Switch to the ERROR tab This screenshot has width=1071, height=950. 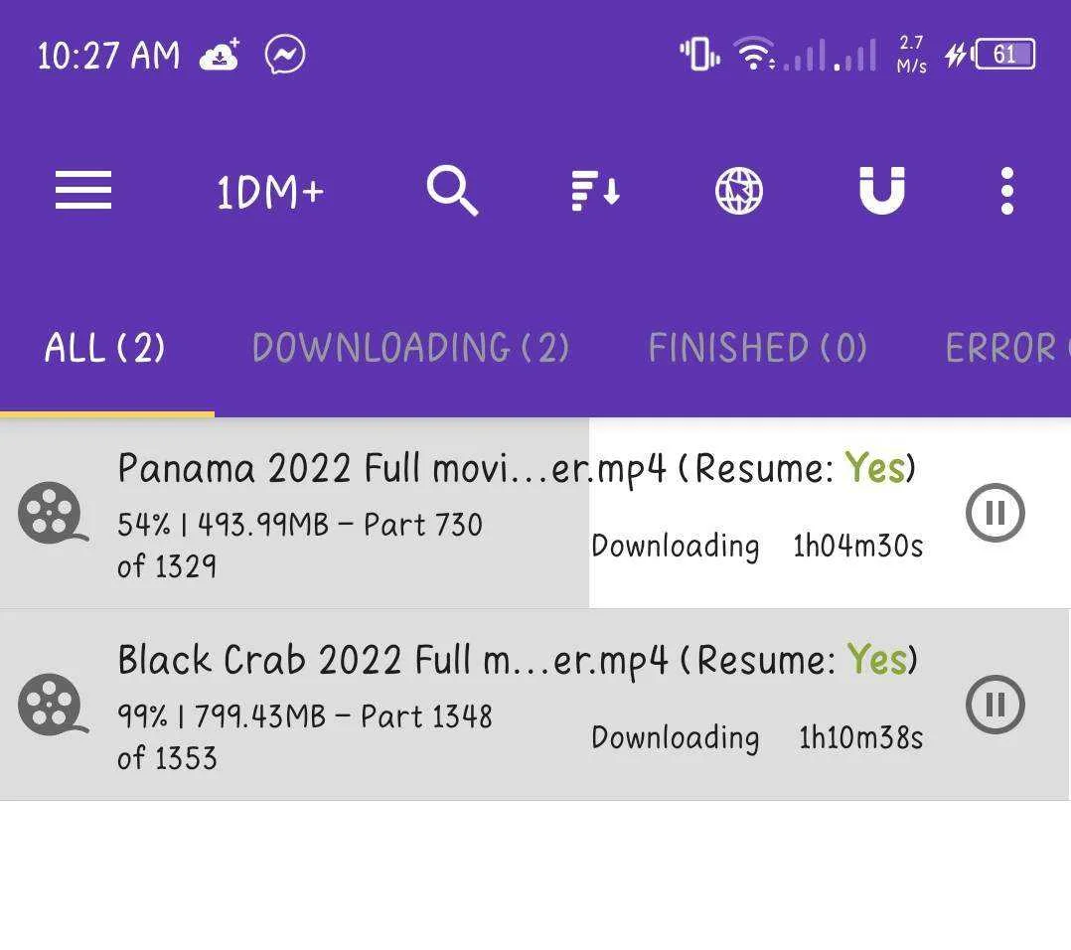(1006, 348)
